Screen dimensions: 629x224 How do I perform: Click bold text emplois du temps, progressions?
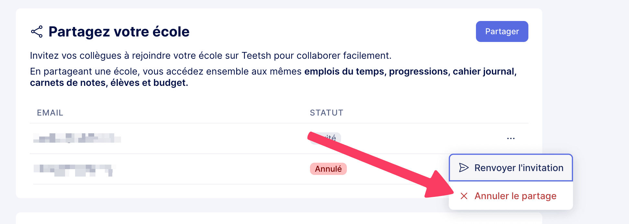[x=375, y=71]
